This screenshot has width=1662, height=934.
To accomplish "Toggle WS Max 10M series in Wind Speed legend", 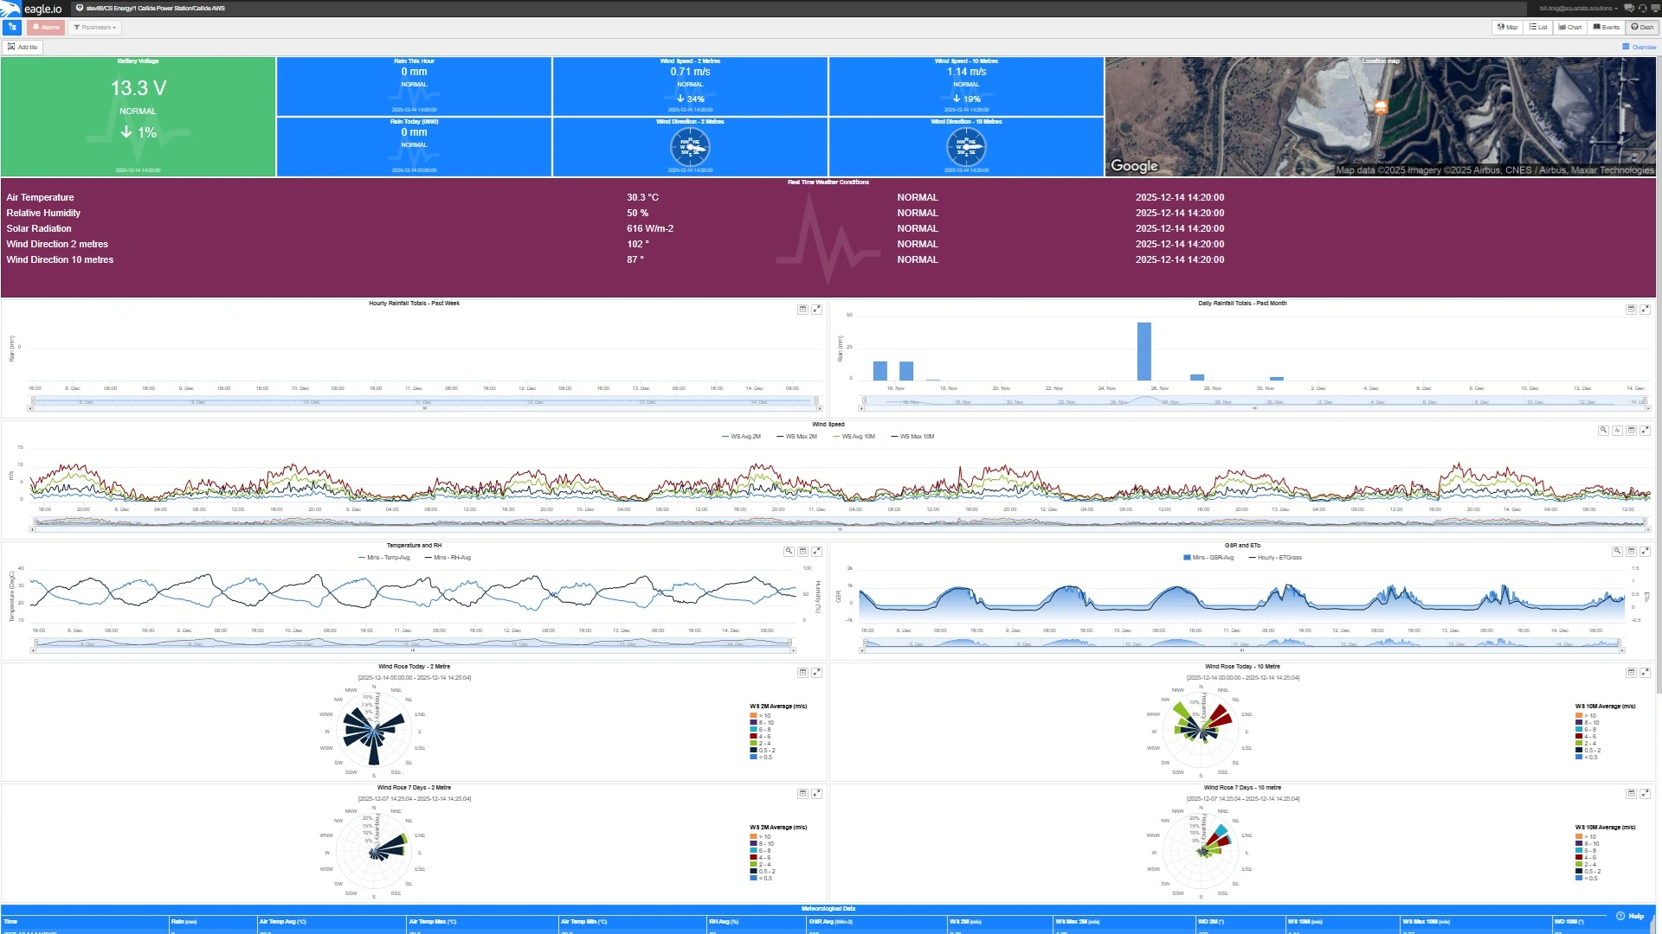I will tap(912, 437).
